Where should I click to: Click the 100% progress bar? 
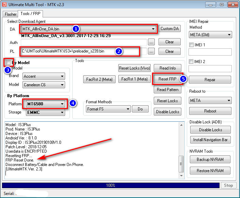(x=111, y=185)
